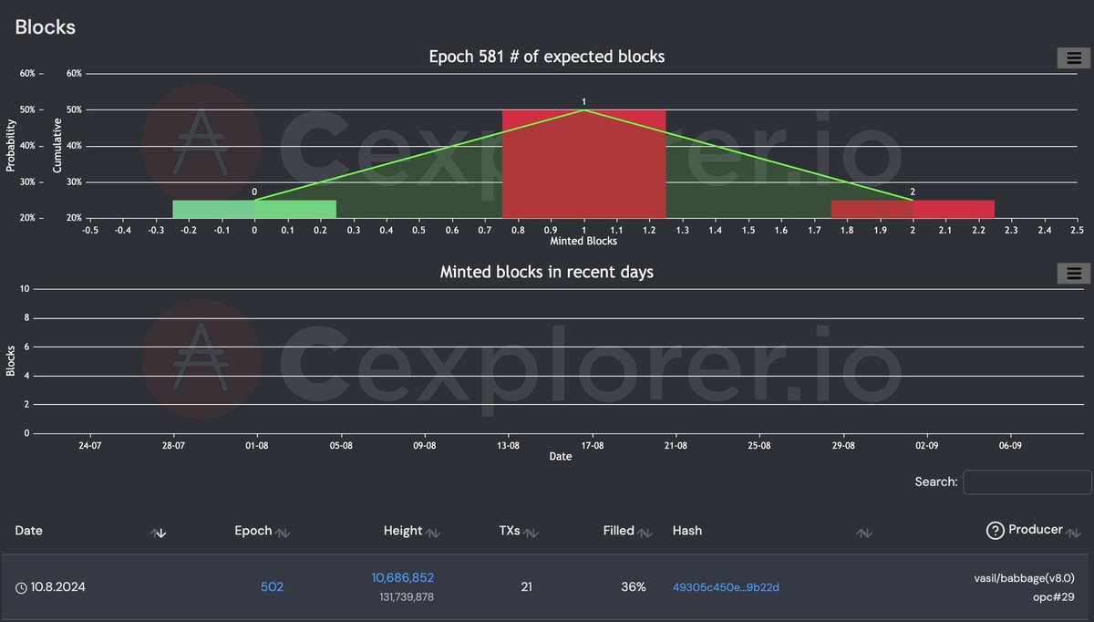The height and width of the screenshot is (622, 1094).
Task: Open the expected blocks chart hamburger menu
Action: [1072, 57]
